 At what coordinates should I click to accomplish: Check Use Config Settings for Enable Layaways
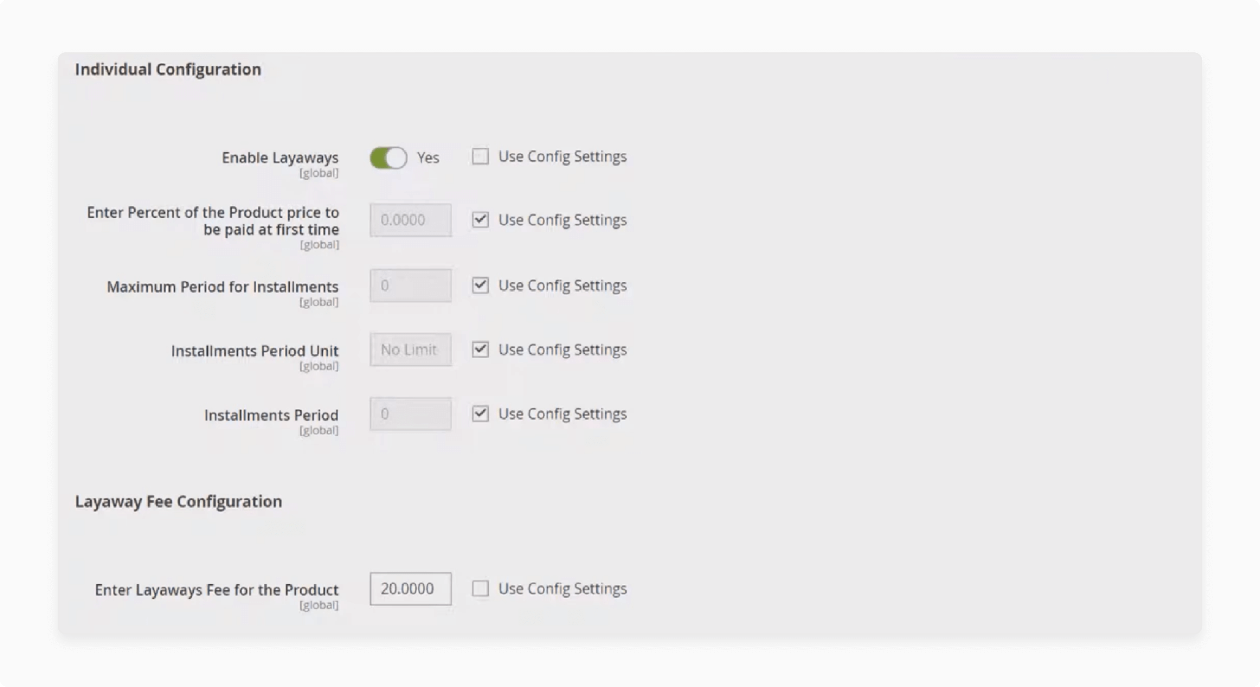coord(480,156)
